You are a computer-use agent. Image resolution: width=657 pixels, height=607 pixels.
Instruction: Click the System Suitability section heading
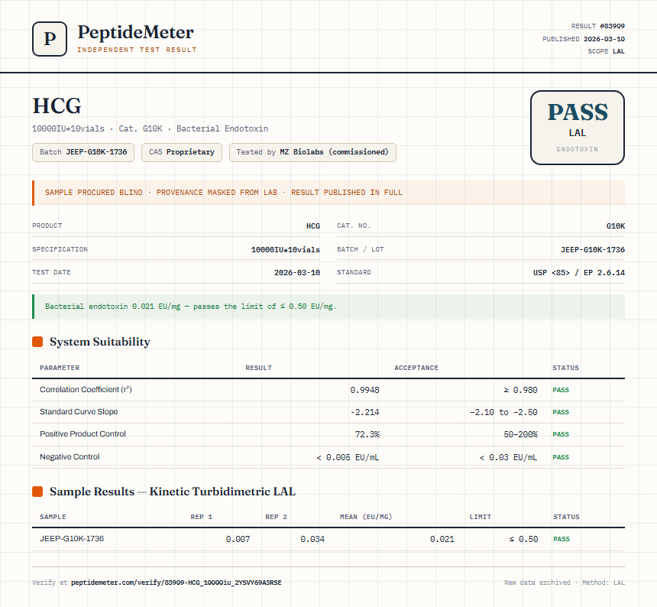(100, 342)
